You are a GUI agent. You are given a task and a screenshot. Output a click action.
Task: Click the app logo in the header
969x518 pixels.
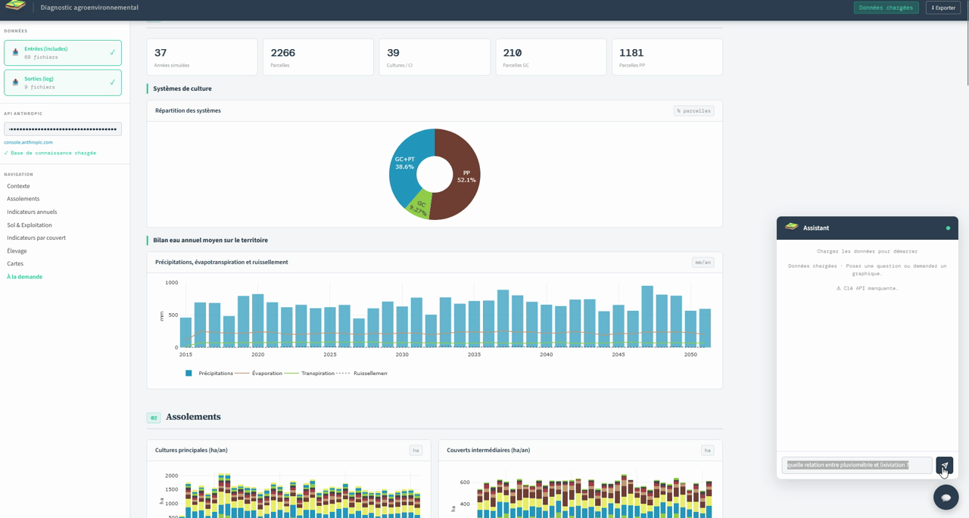coord(15,6)
